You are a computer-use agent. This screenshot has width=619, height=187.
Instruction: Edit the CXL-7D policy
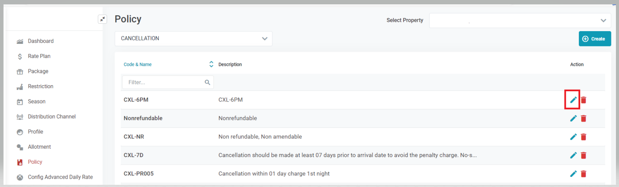pyautogui.click(x=573, y=155)
